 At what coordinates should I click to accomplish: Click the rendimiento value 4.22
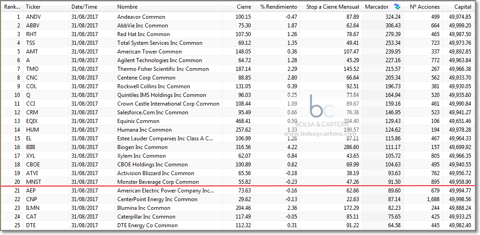(x=292, y=147)
